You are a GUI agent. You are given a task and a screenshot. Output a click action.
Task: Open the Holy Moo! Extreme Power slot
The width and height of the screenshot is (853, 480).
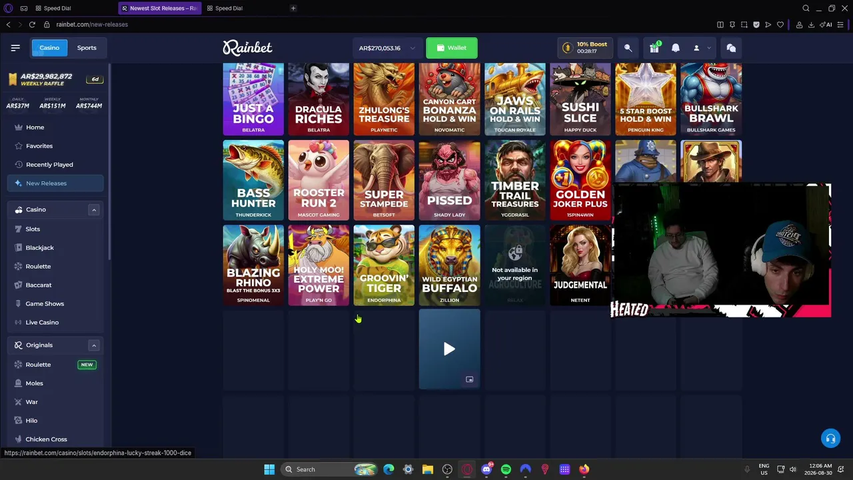coord(319,265)
